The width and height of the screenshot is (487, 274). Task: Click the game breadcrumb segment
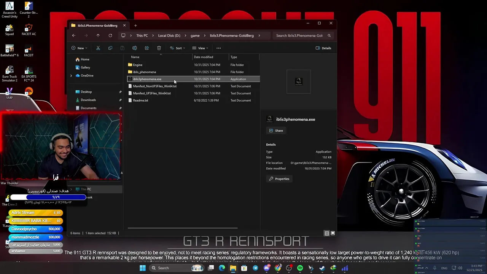click(195, 35)
